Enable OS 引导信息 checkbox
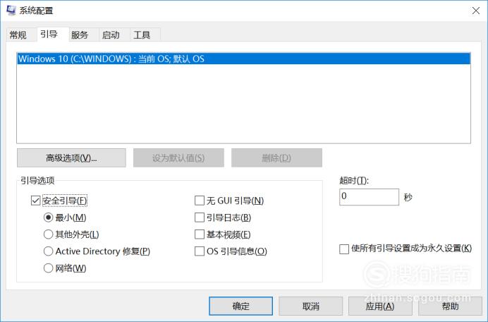 (199, 251)
